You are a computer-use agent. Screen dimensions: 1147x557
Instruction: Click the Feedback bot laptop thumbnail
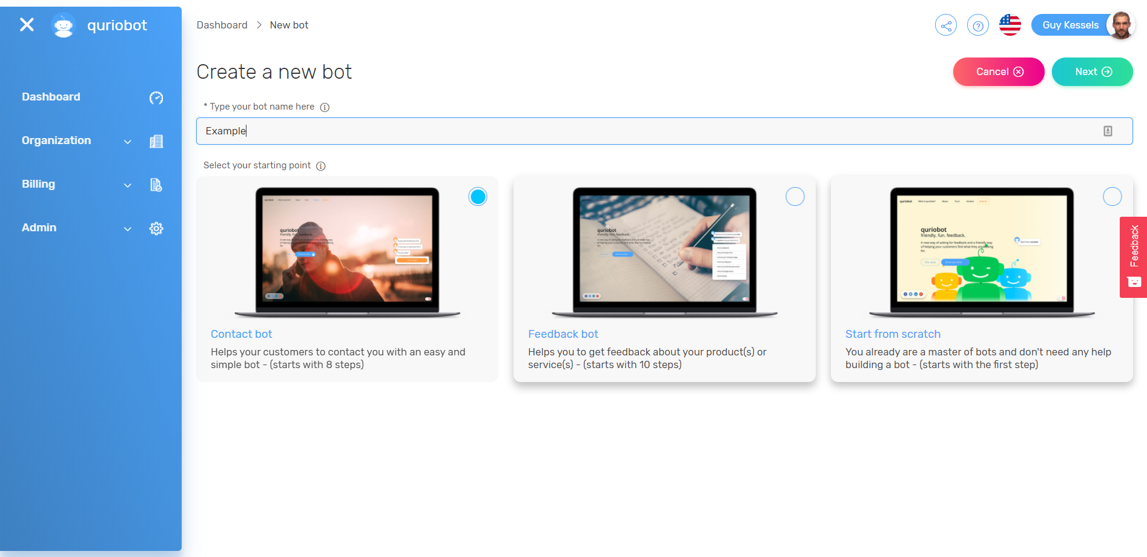pos(664,252)
